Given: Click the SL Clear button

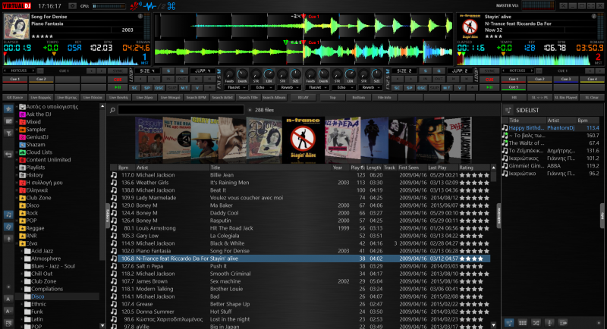Looking at the screenshot, I should tap(592, 98).
